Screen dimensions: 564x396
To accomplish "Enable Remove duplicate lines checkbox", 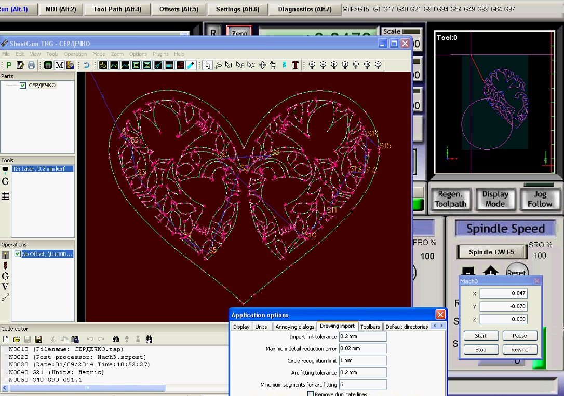I will [x=311, y=394].
